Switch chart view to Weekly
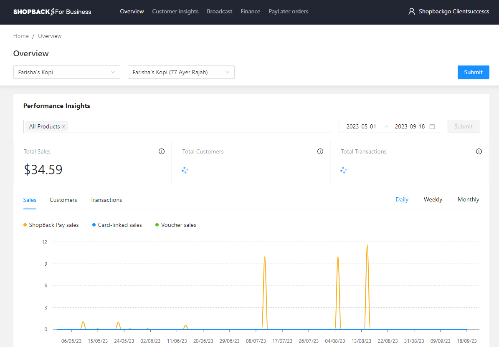499x347 pixels. click(433, 199)
